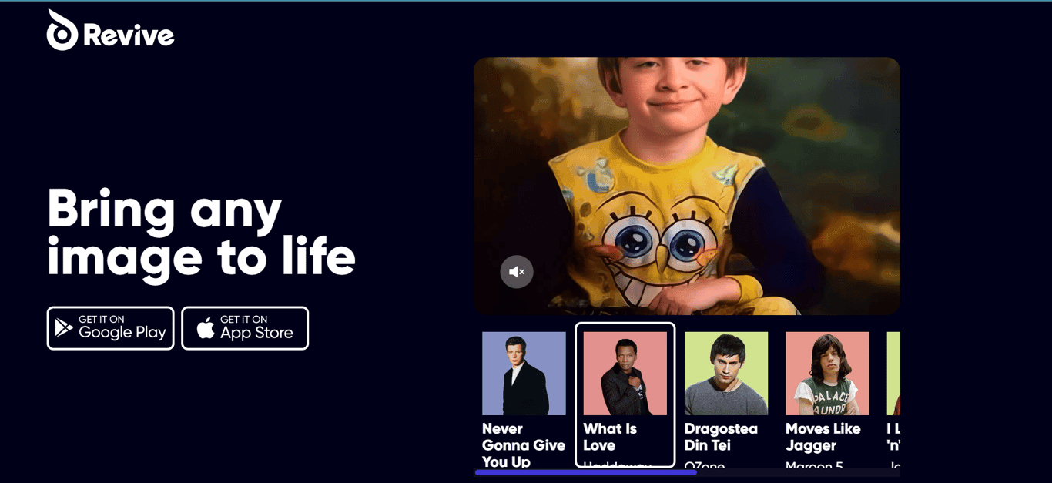Select the Never Gonna Give You Up photo
The image size is (1052, 483).
(524, 374)
